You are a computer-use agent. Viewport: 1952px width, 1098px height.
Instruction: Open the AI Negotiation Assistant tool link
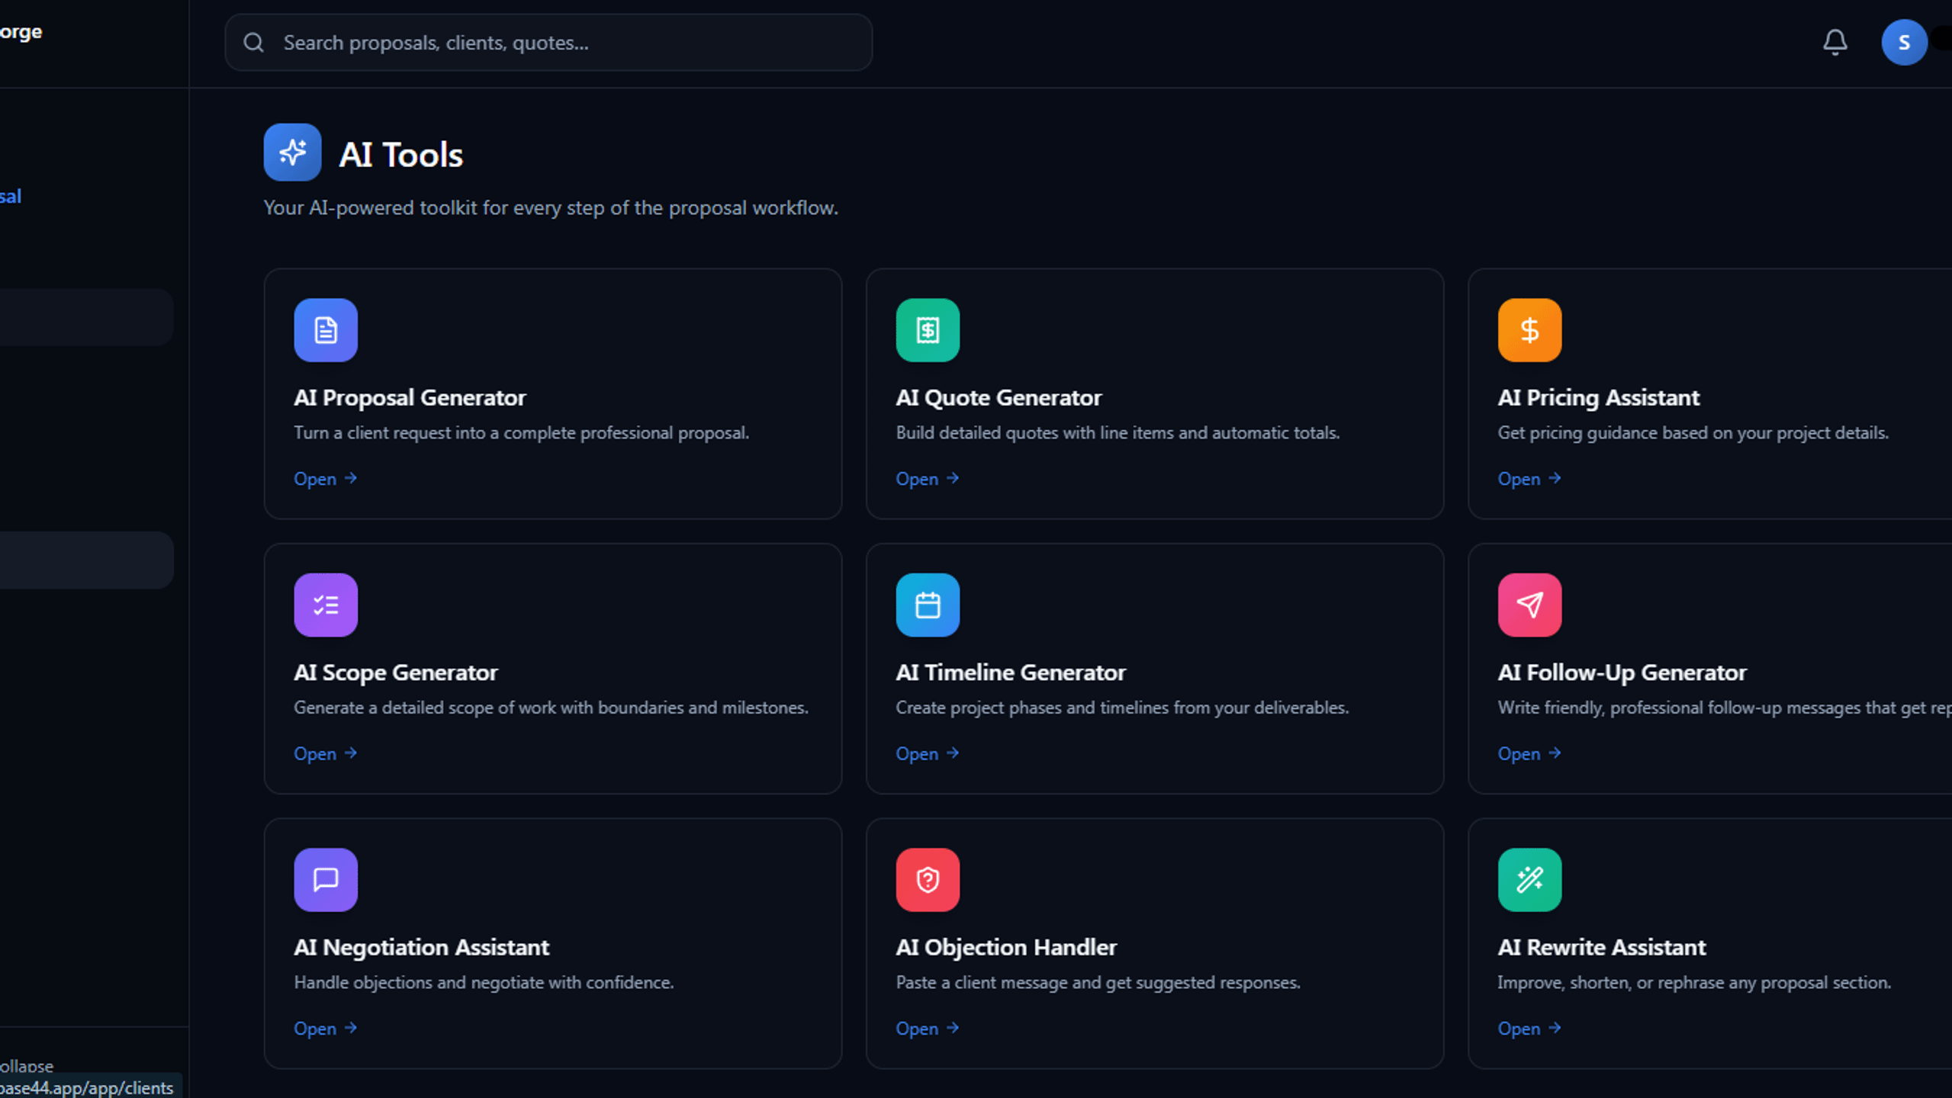(326, 1029)
